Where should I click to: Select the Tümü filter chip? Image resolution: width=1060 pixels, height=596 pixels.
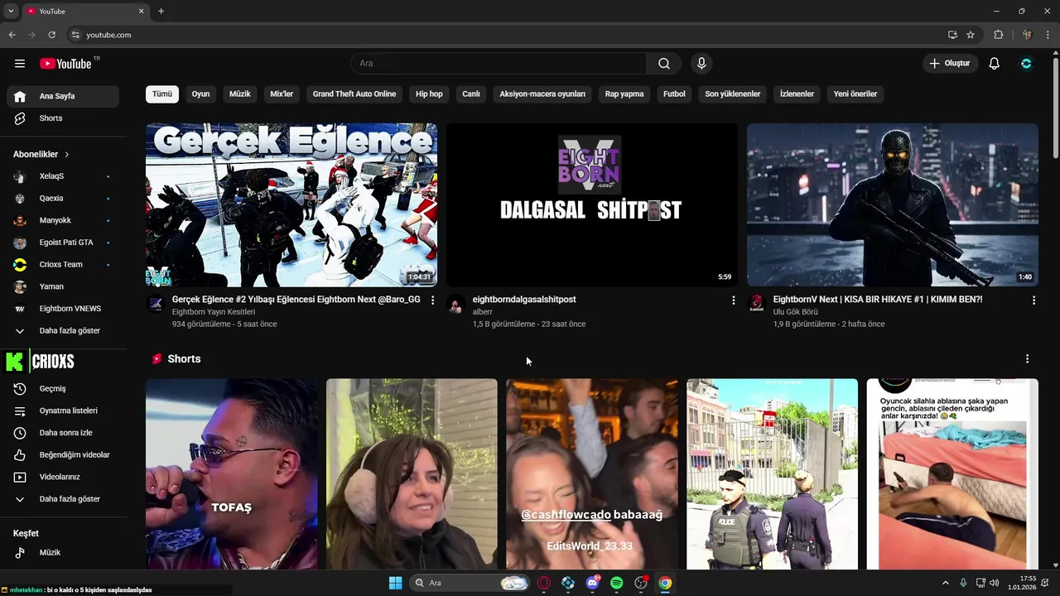pos(162,94)
